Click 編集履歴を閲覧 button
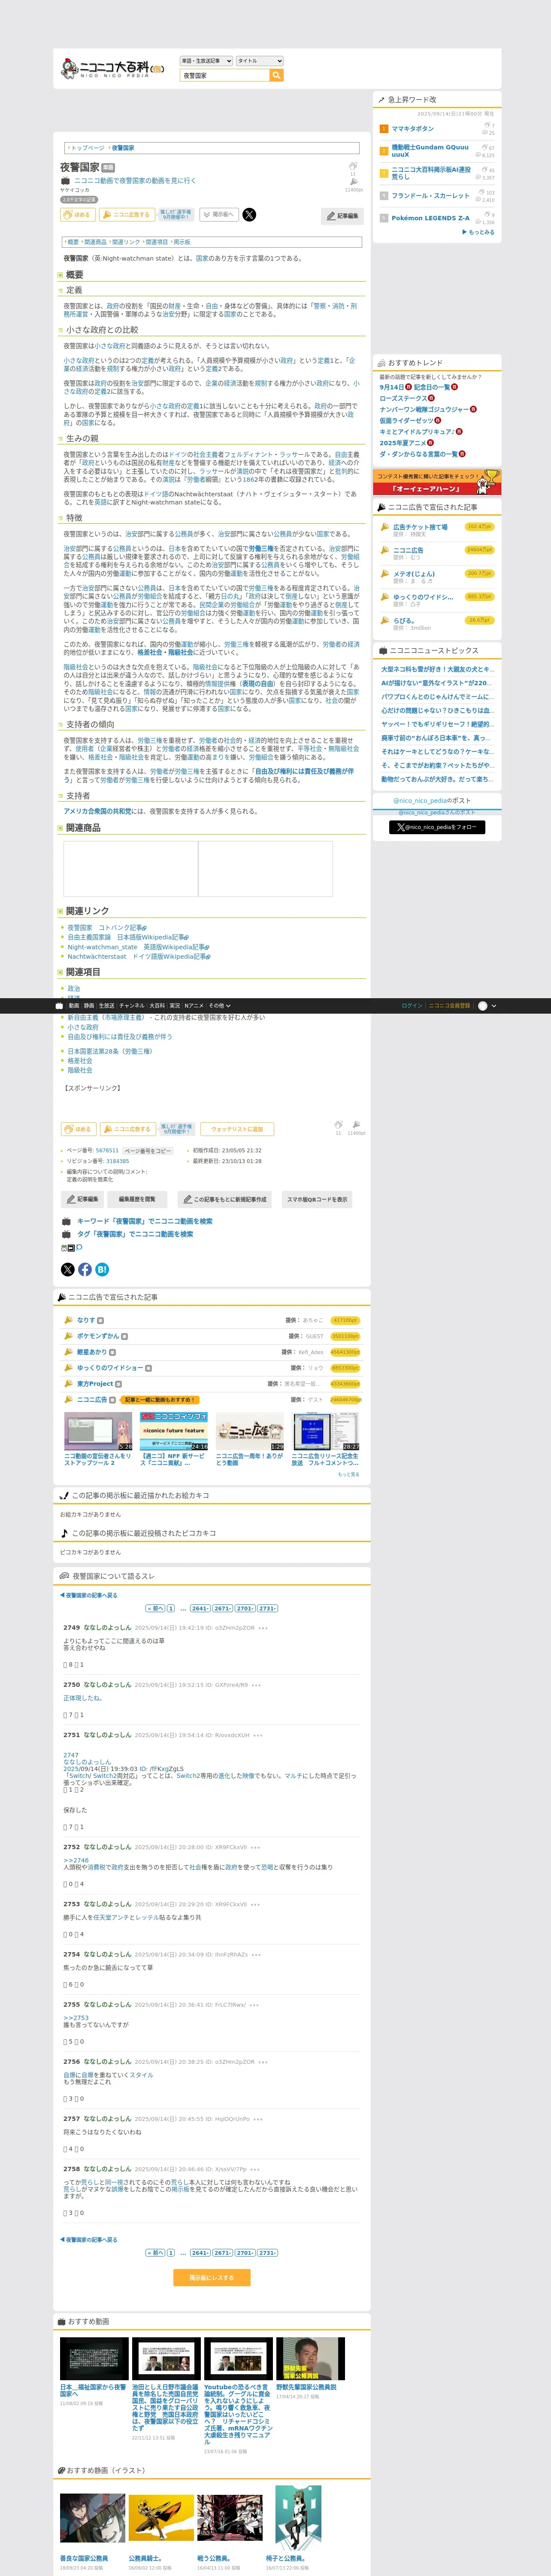The image size is (551, 2576). pyautogui.click(x=137, y=1199)
